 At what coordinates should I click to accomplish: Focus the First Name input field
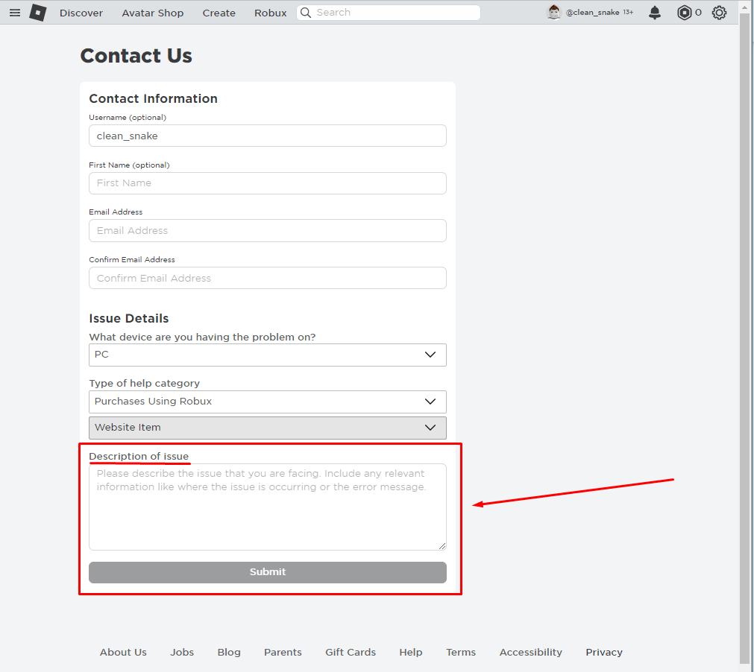point(267,183)
